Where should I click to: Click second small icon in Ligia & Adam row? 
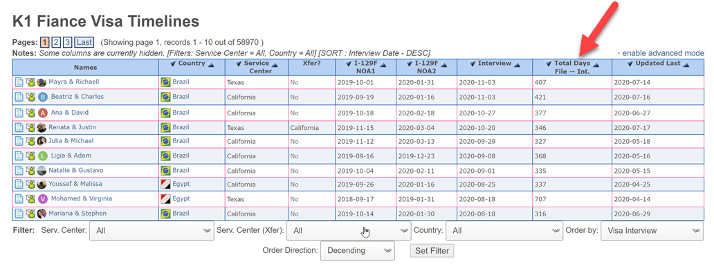[x=30, y=156]
